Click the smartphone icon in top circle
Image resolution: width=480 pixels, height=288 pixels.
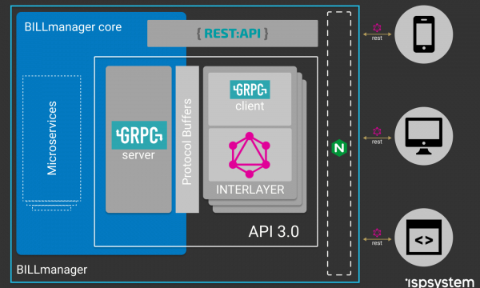[424, 34]
